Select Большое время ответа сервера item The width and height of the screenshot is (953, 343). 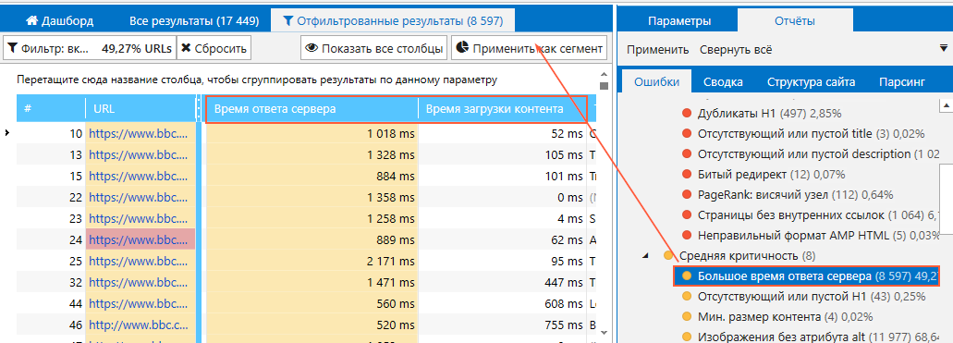coord(807,276)
